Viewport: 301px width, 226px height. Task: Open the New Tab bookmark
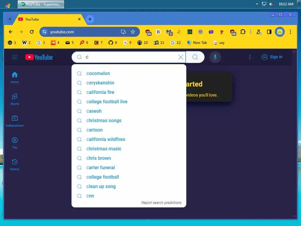click(x=197, y=43)
